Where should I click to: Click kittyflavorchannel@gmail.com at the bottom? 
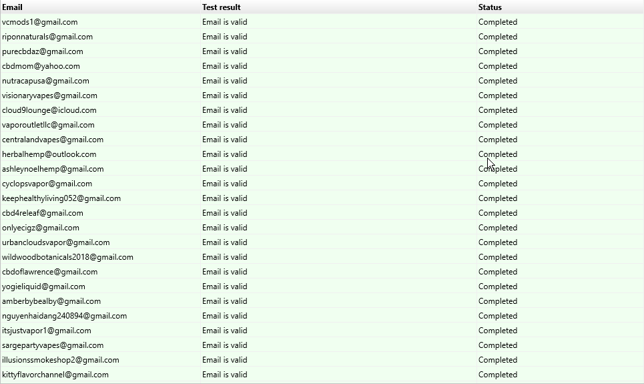click(x=55, y=375)
